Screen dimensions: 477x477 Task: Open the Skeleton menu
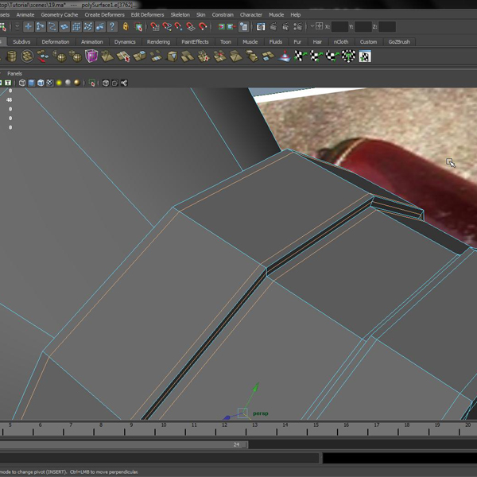point(180,14)
